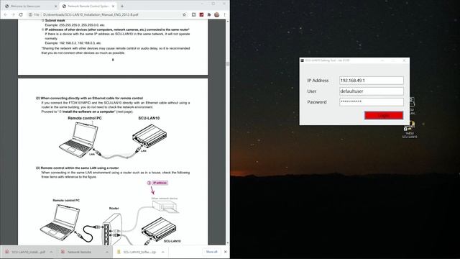Select the User field containing defaultuser
This screenshot has width=460, height=259.
372,91
